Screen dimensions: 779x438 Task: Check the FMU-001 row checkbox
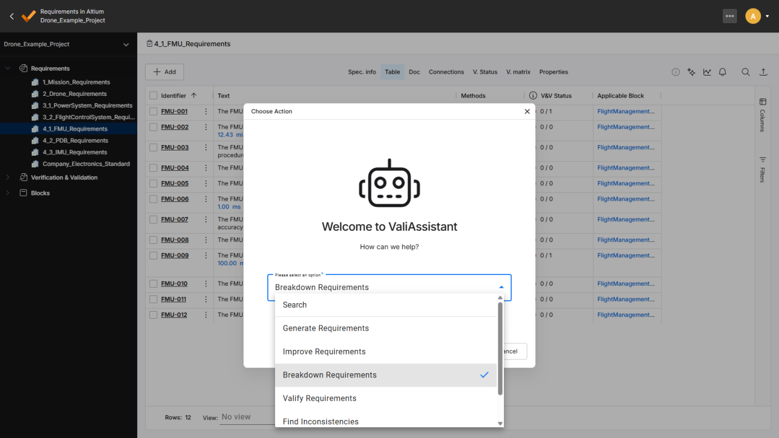153,111
